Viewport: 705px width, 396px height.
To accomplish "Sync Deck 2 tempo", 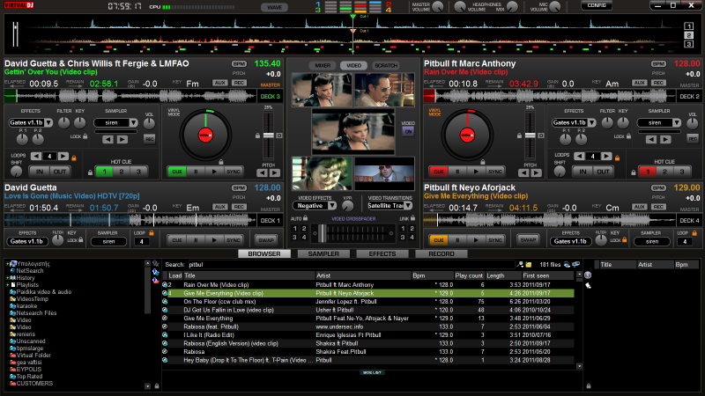I will click(495, 172).
